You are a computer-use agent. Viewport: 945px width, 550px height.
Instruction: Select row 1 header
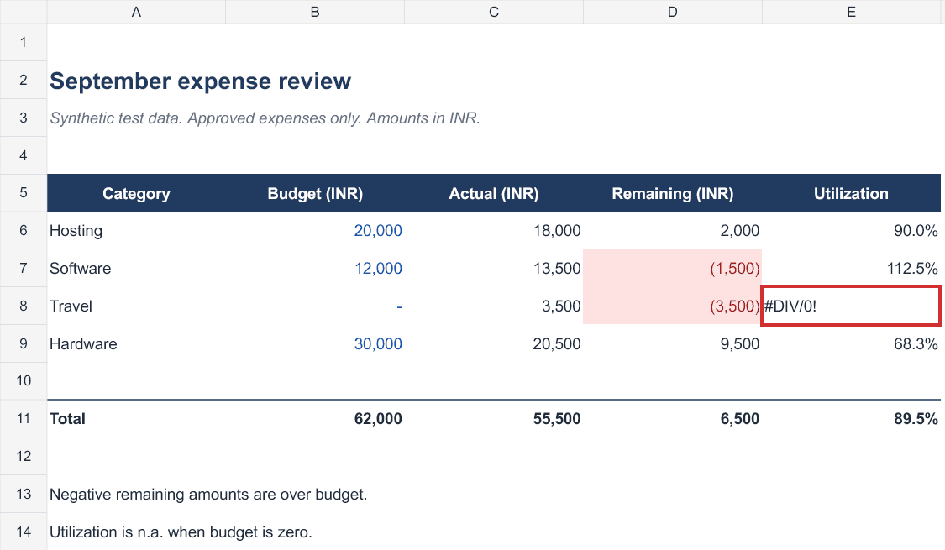24,42
